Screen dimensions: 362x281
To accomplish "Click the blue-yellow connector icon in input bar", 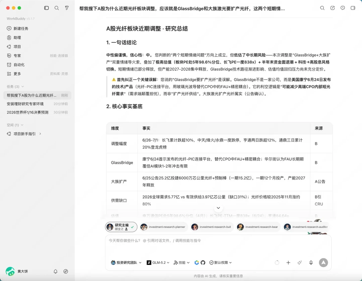I will [197, 263].
